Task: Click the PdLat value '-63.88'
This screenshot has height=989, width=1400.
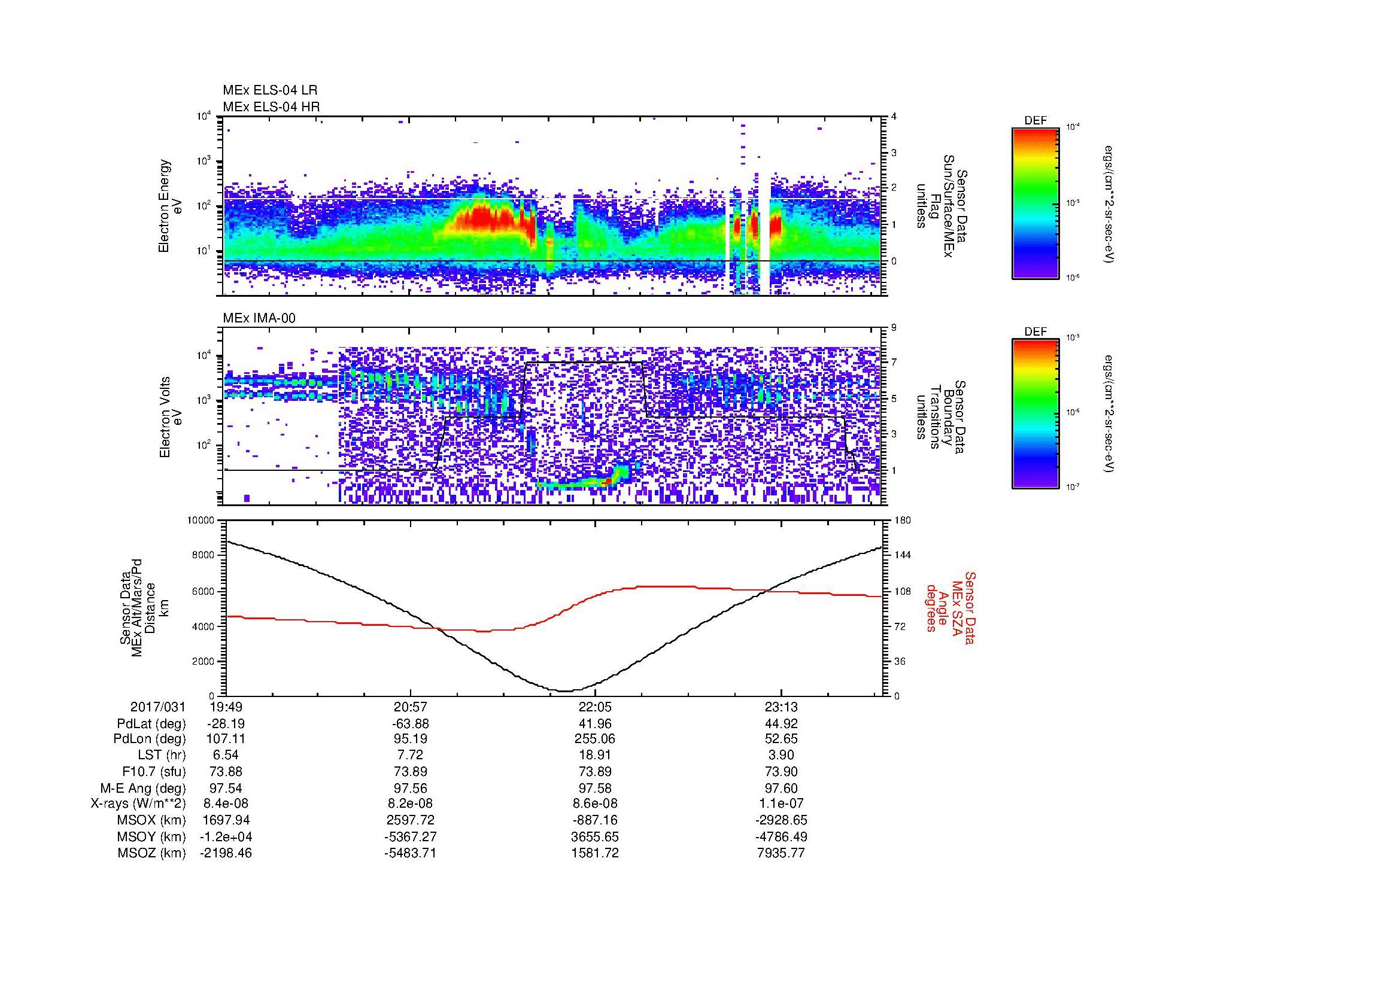Action: pos(411,724)
